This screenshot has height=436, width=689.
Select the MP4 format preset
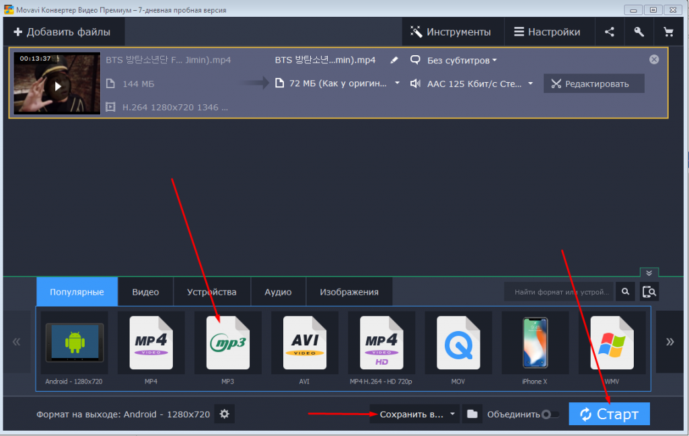[151, 348]
